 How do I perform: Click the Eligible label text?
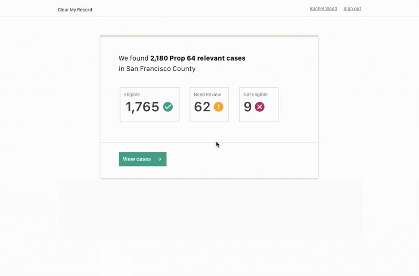pos(132,95)
